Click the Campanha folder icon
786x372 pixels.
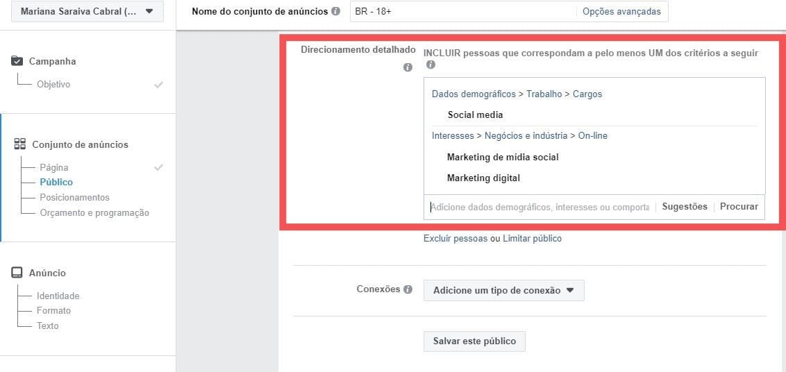[x=17, y=61]
